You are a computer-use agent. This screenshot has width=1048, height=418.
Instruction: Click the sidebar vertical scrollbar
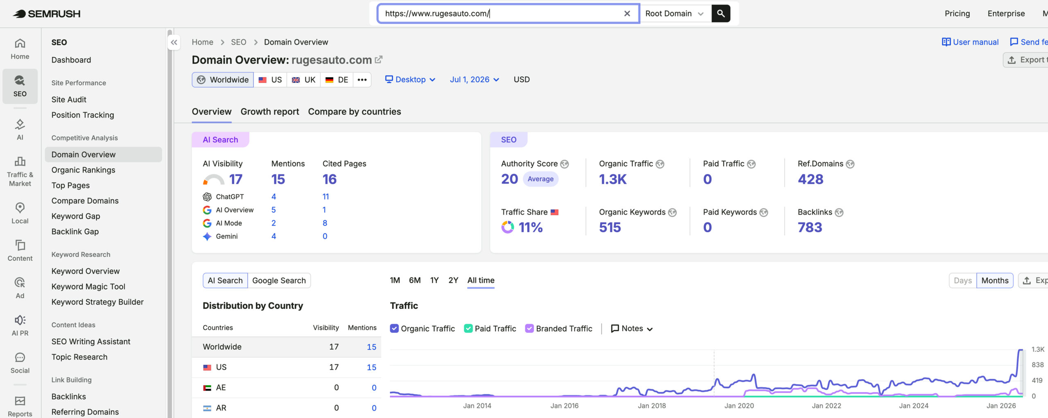tap(169, 223)
